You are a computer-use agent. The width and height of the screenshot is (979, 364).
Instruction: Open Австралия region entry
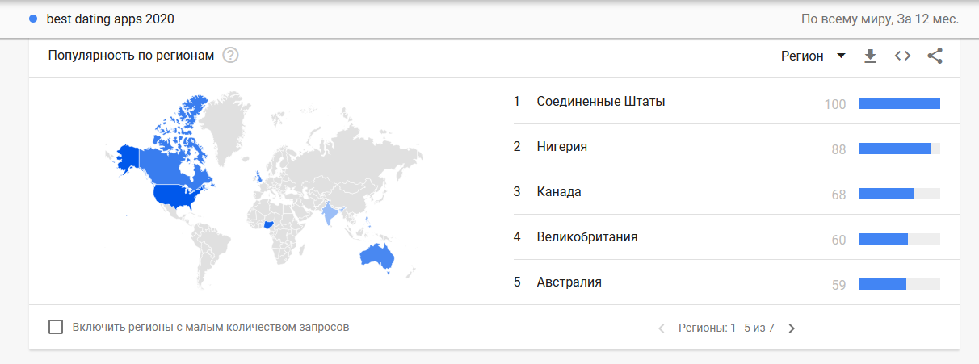pyautogui.click(x=727, y=282)
